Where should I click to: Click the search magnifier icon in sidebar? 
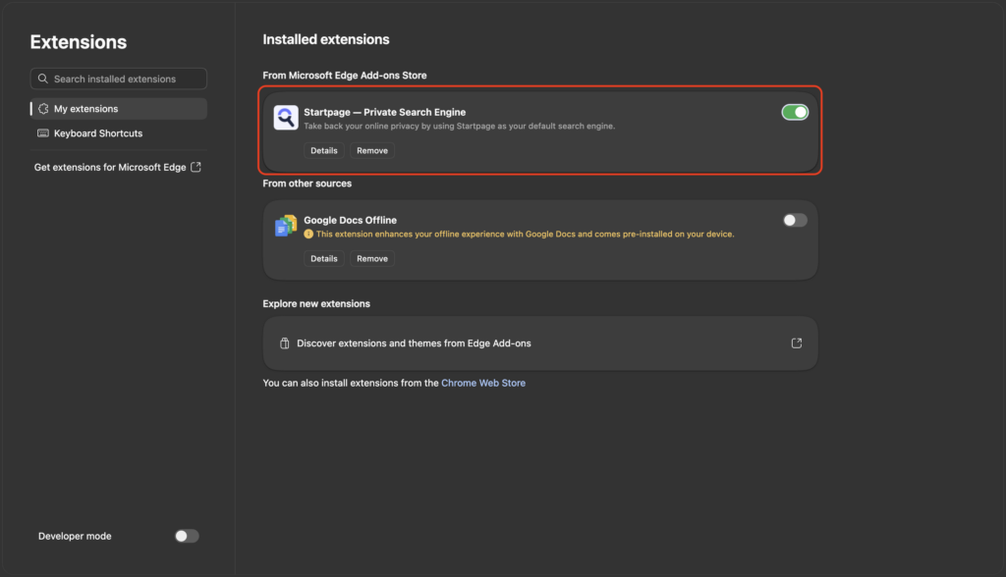click(43, 79)
